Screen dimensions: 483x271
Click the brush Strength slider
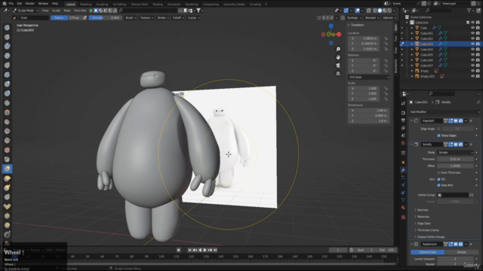coord(105,18)
